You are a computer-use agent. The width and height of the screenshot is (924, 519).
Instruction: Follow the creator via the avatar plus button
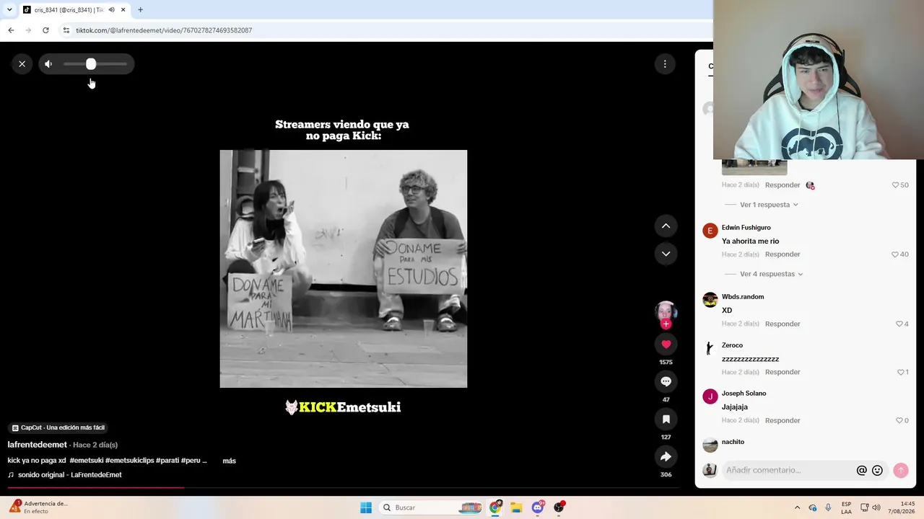(x=666, y=324)
